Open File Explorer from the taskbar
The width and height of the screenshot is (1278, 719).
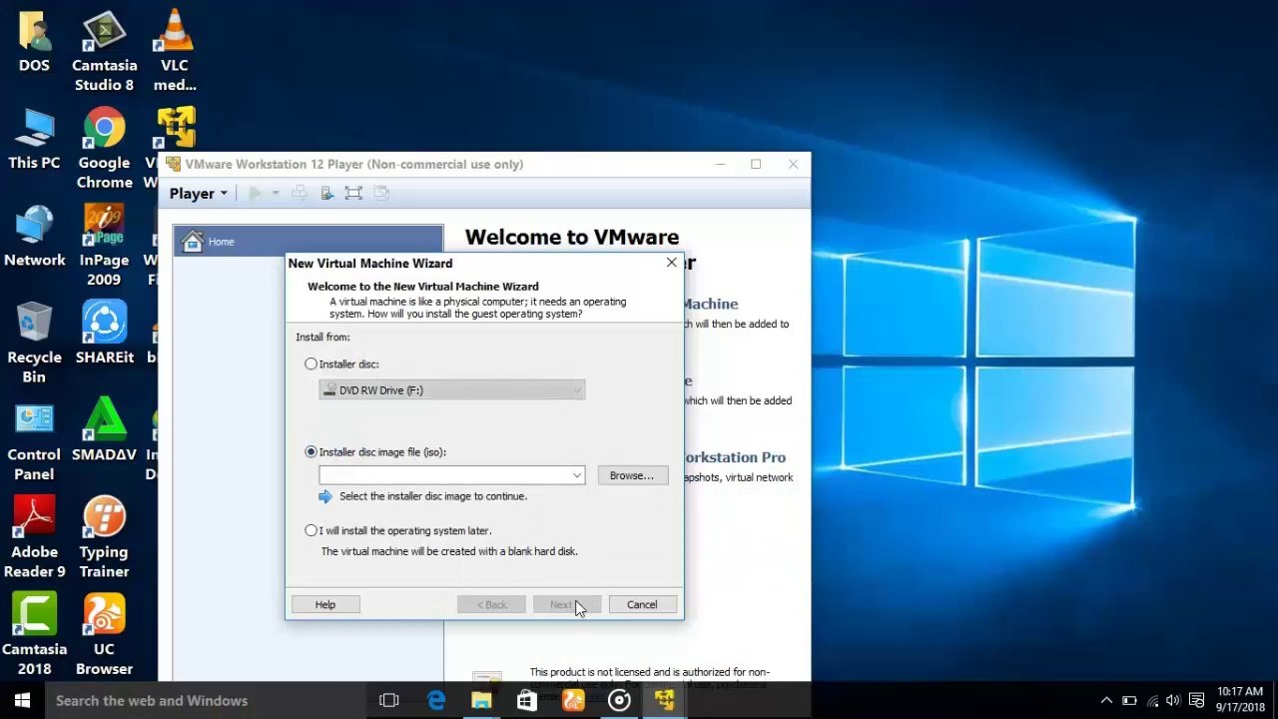coord(481,700)
